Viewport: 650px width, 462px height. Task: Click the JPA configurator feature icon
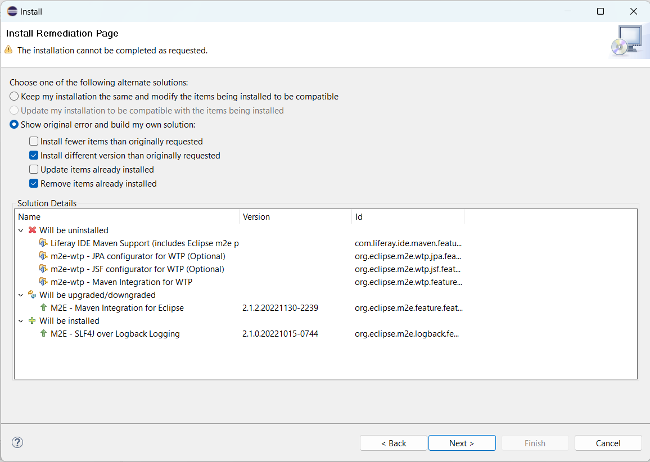point(43,256)
